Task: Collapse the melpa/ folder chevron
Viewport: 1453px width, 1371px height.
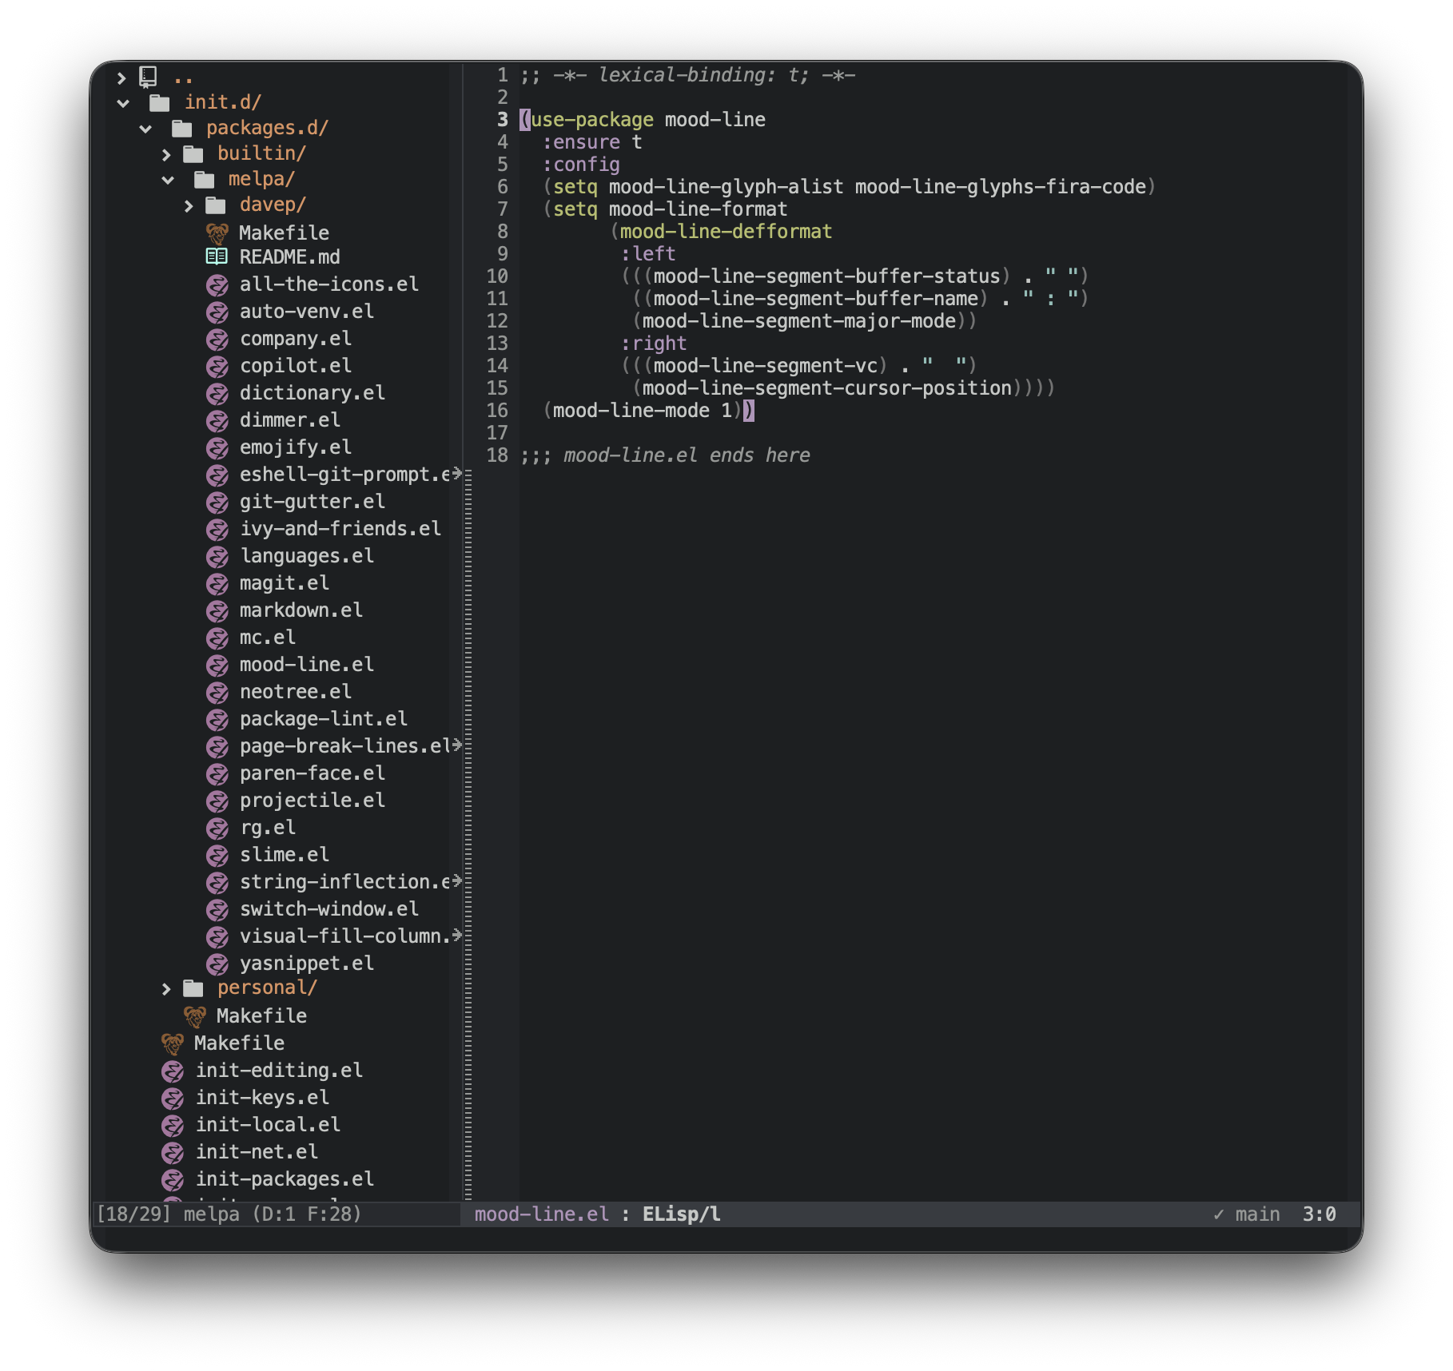Action: coord(168,180)
